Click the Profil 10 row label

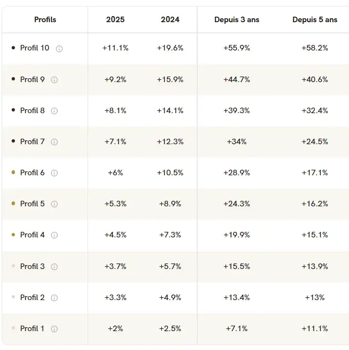pos(34,48)
